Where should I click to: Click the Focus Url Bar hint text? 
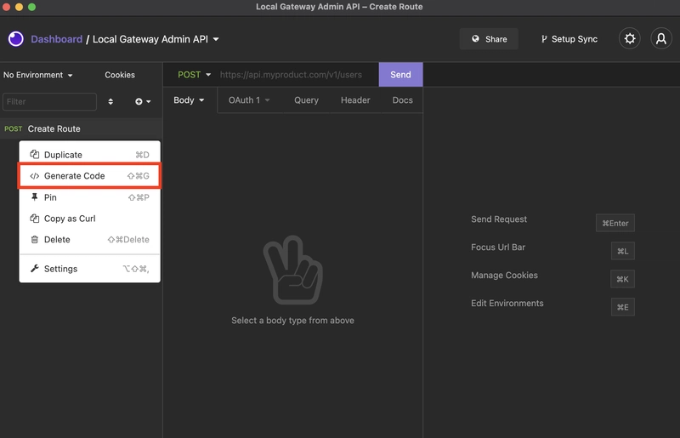498,247
